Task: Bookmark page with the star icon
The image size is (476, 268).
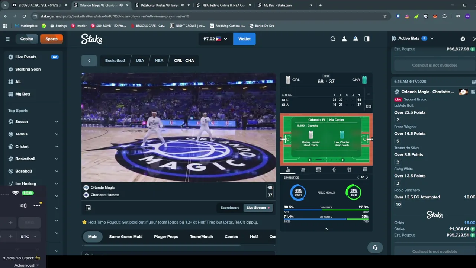Action: (x=385, y=16)
